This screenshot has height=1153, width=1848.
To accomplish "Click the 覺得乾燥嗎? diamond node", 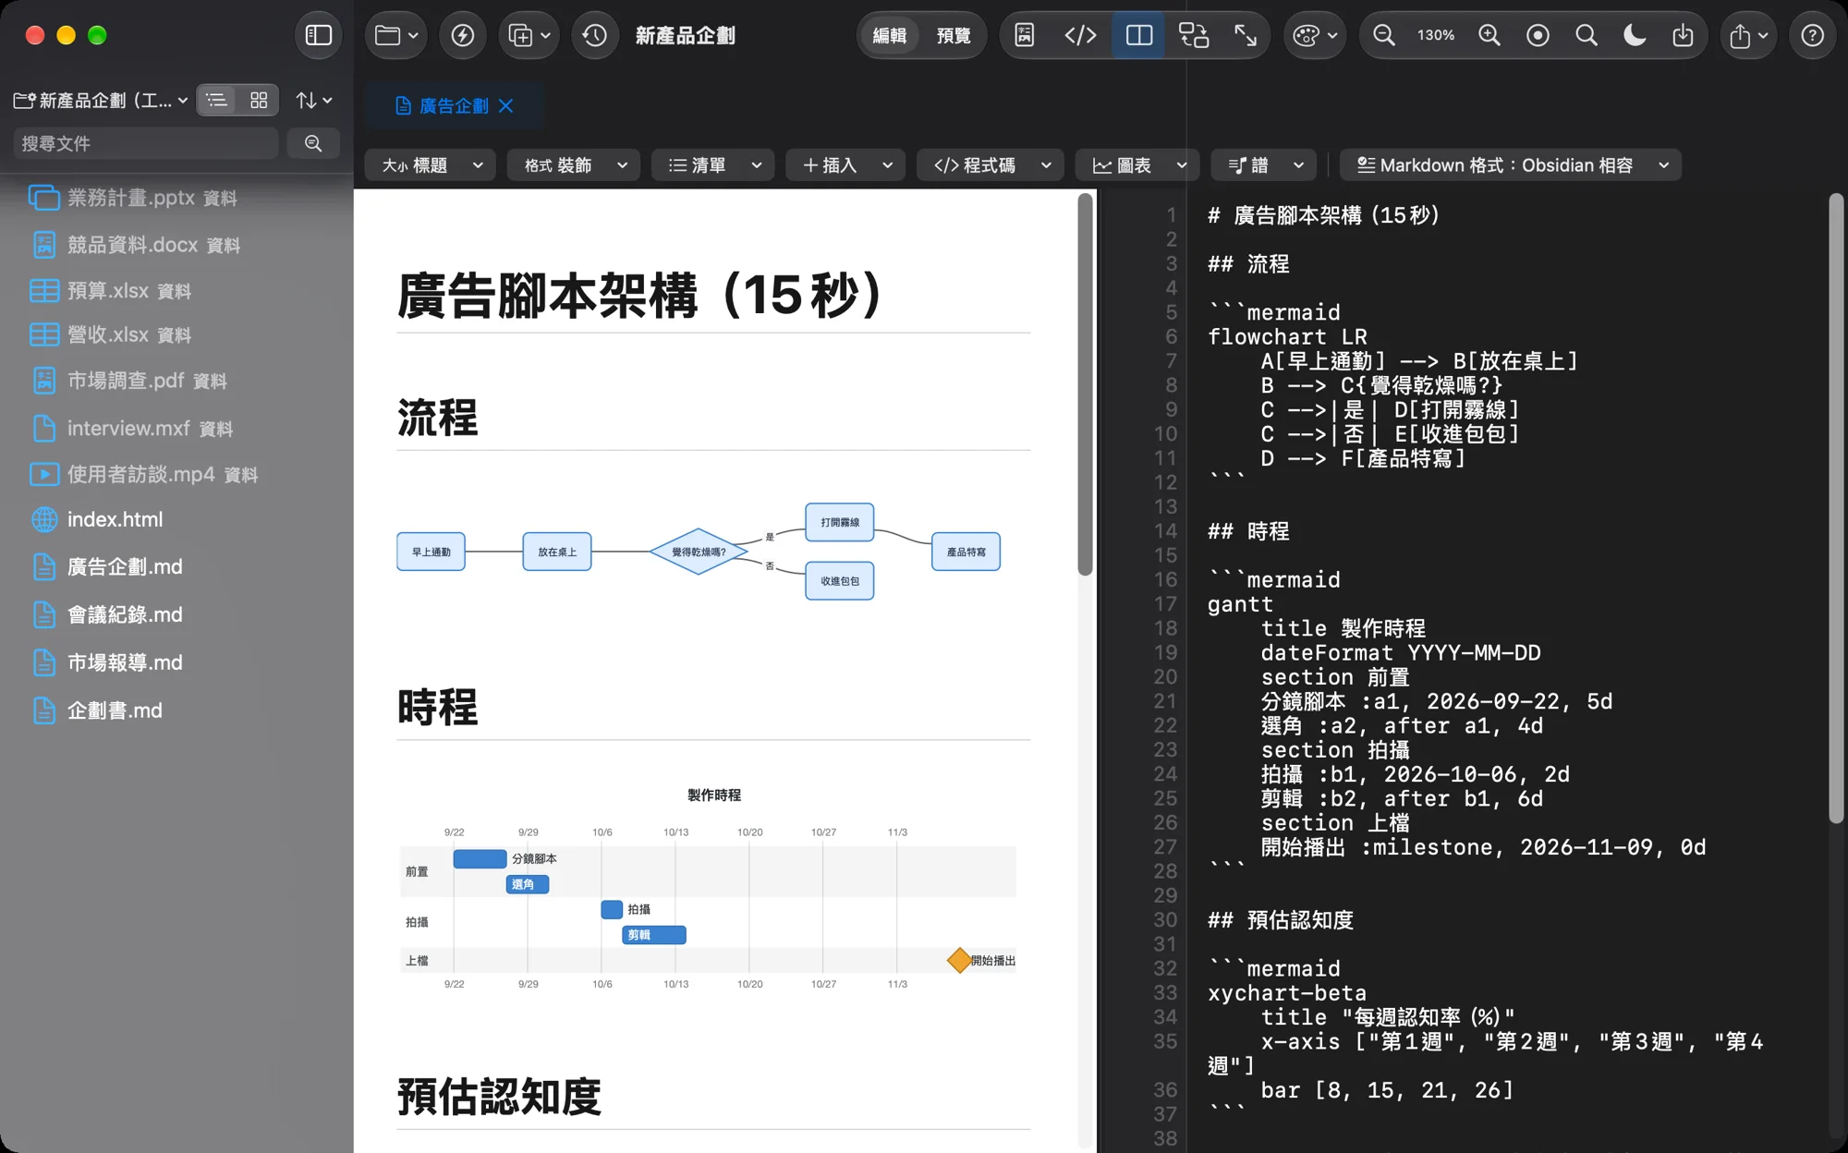I will pos(698,552).
